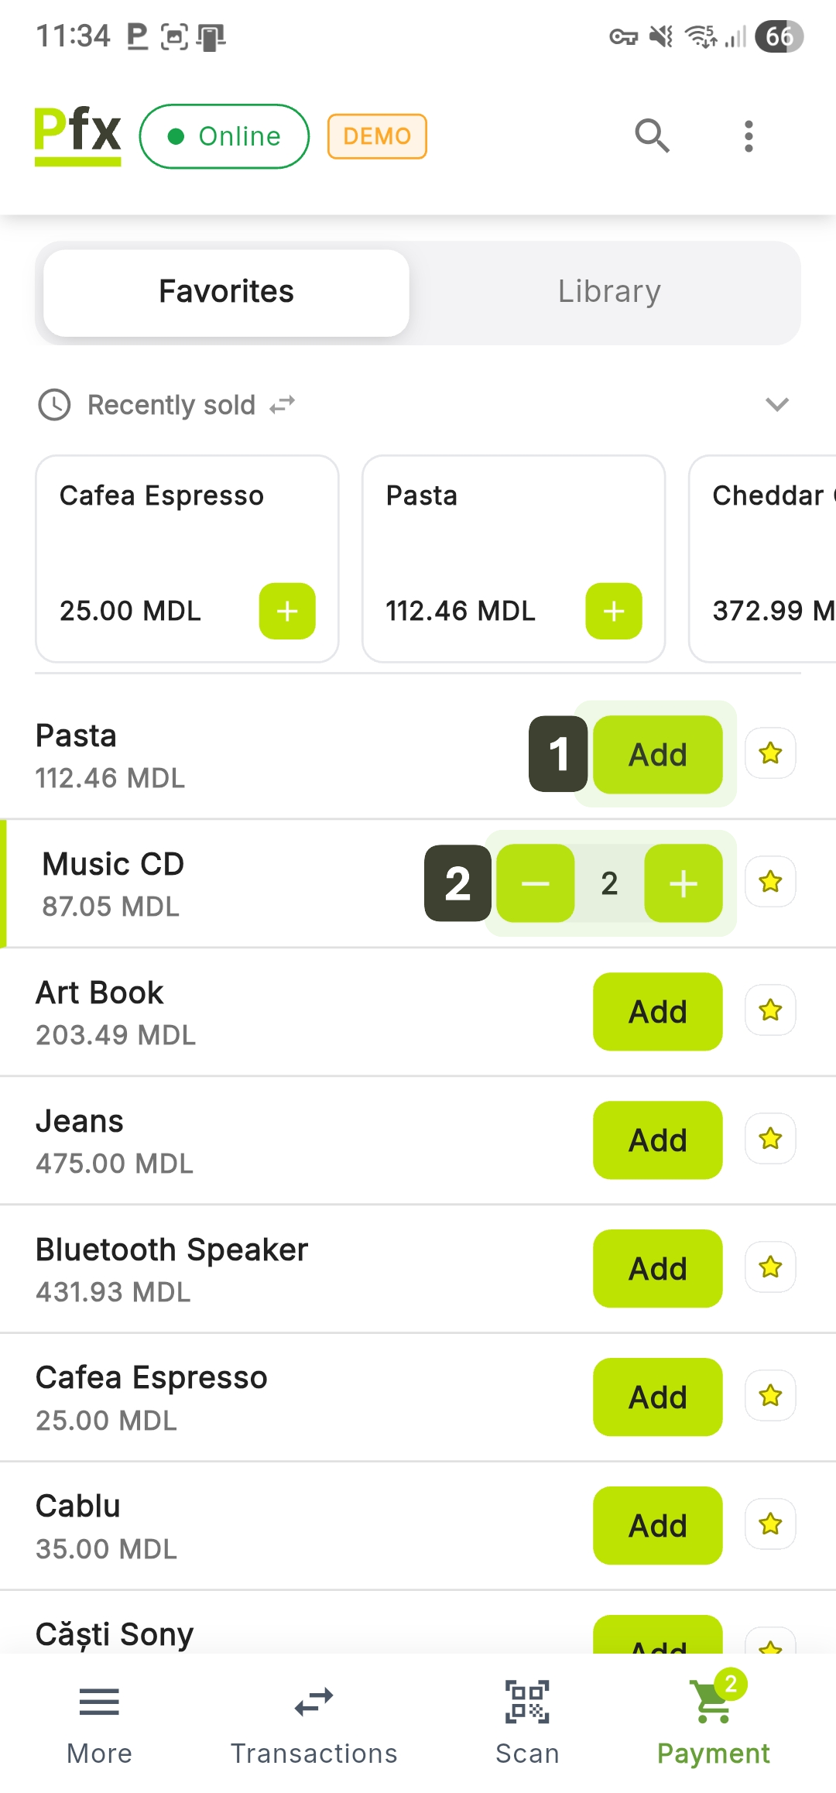
Task: Toggle favorite star for Jeans
Action: (770, 1139)
